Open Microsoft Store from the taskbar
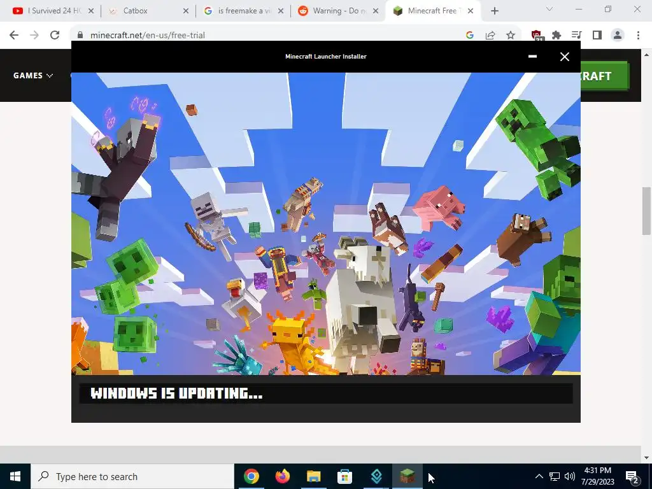652x489 pixels. [344, 476]
